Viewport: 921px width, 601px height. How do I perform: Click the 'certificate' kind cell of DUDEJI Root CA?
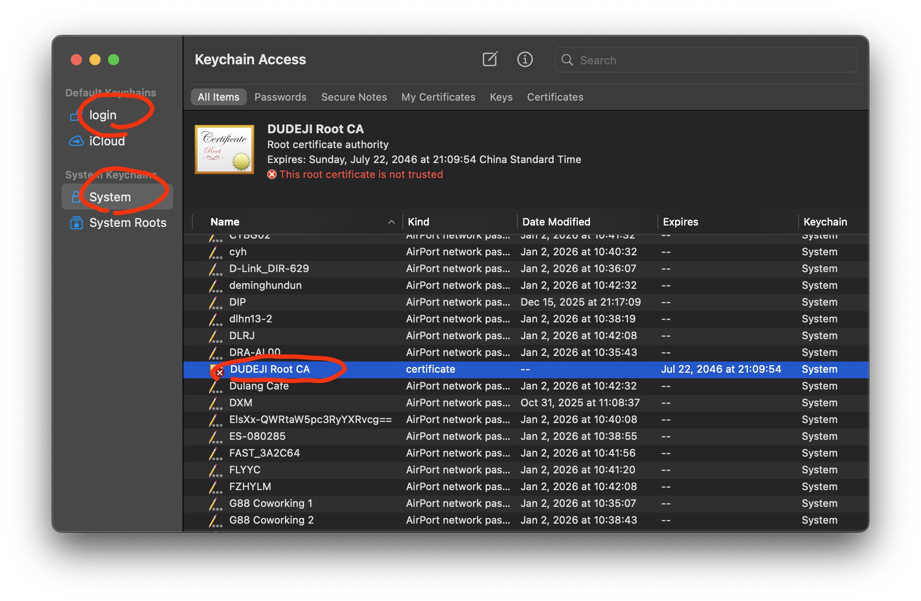coord(431,369)
